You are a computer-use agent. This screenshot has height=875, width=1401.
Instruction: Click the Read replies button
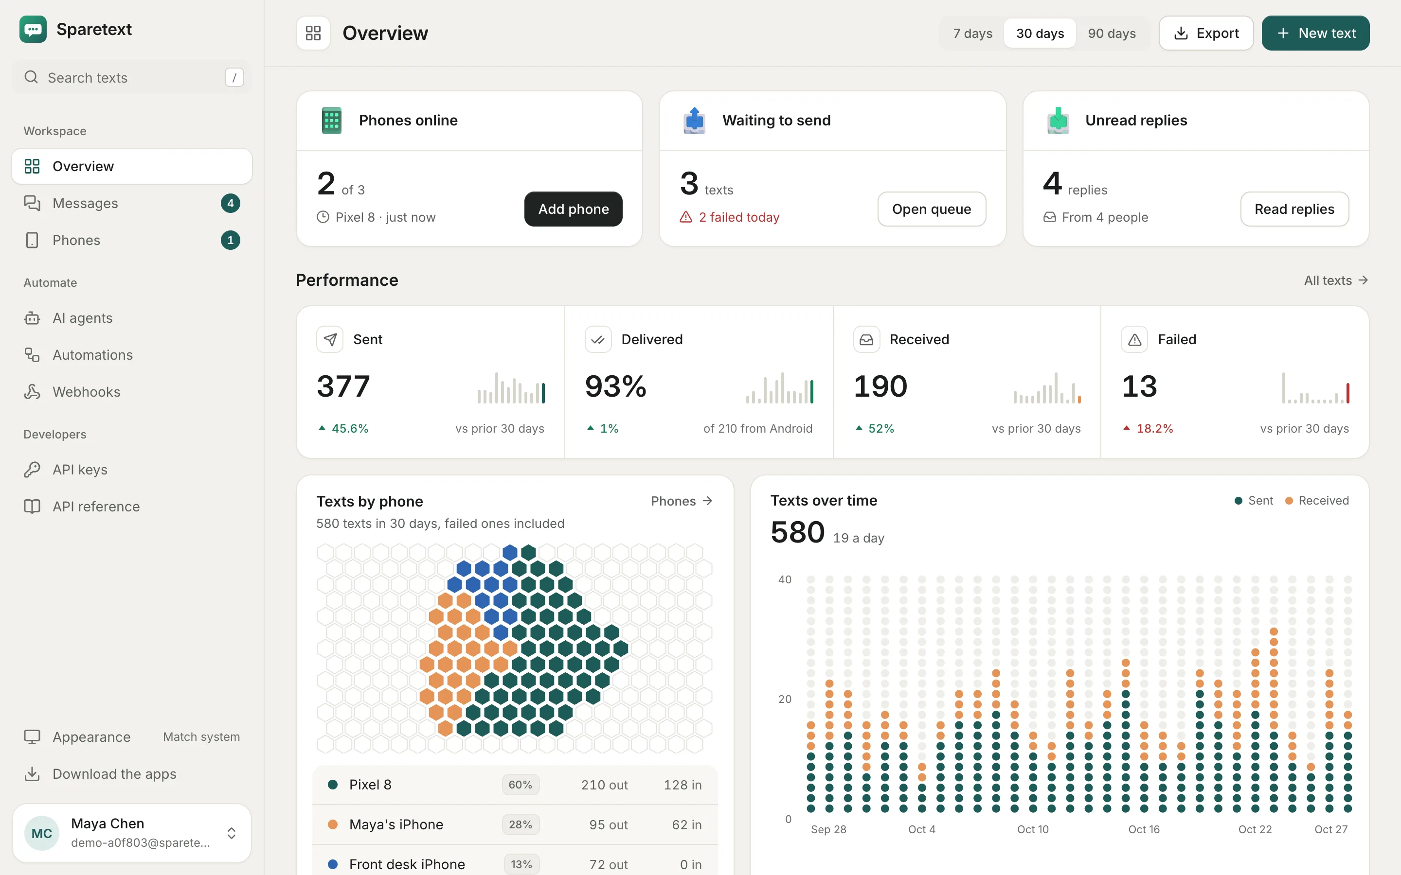(x=1294, y=209)
